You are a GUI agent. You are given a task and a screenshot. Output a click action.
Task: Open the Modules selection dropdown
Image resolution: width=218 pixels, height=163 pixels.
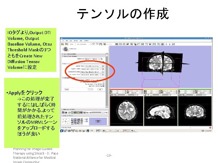coord(84,44)
